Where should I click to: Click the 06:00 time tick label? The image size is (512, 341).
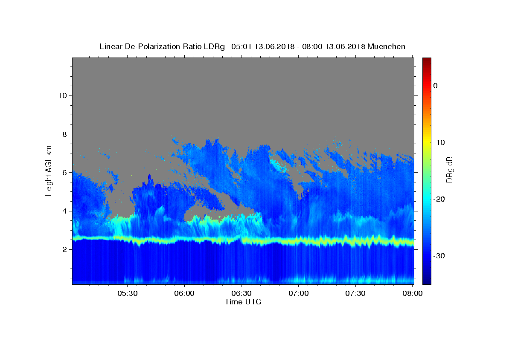(184, 294)
